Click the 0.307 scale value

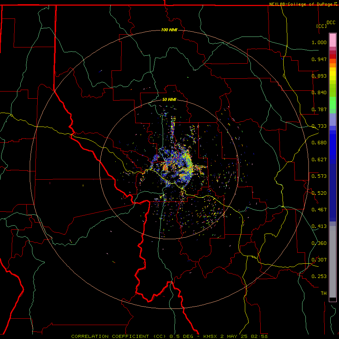pos(319,260)
